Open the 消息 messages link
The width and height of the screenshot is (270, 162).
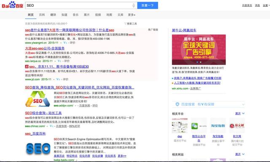257,5
